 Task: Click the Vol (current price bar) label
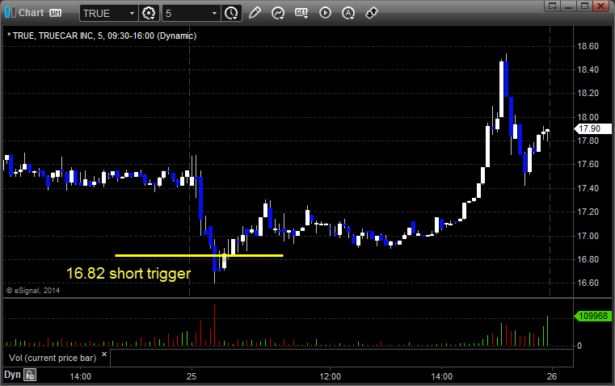tap(53, 358)
